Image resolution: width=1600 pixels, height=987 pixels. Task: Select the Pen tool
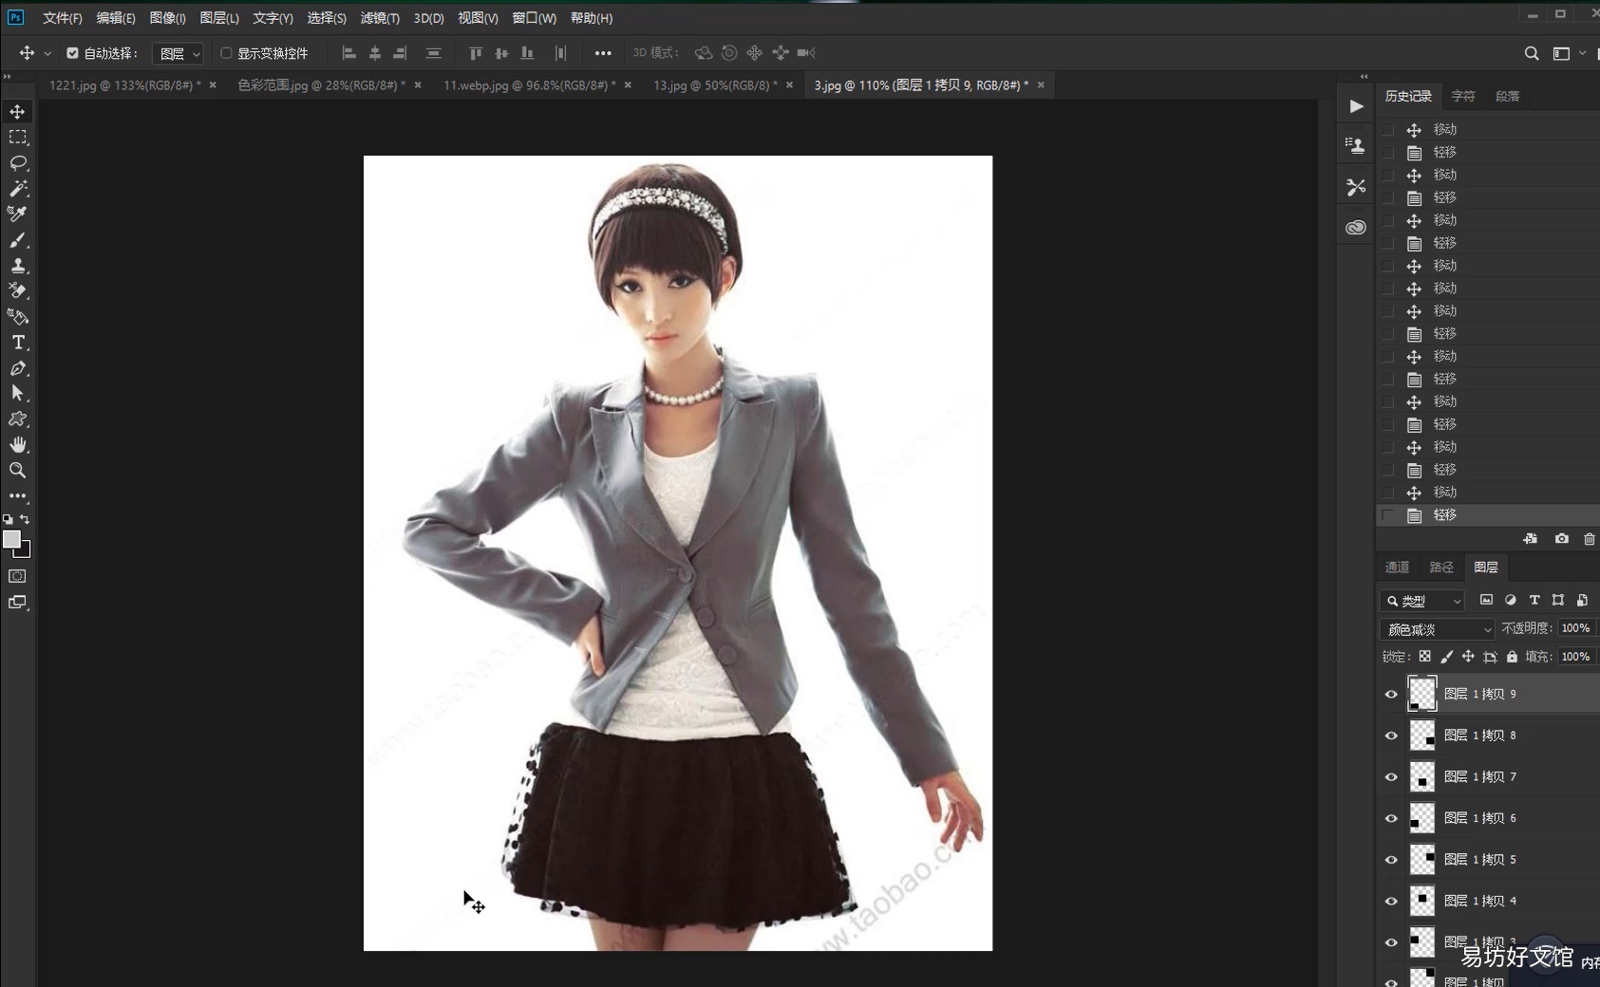point(18,368)
